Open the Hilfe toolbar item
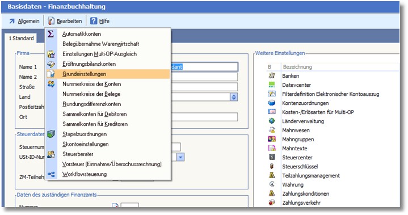 click(100, 21)
